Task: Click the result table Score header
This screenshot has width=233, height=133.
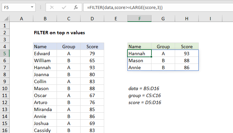Action: point(187,47)
